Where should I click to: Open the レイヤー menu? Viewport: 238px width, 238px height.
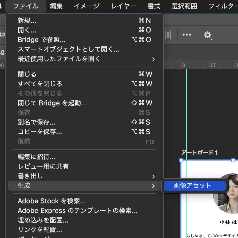click(124, 6)
